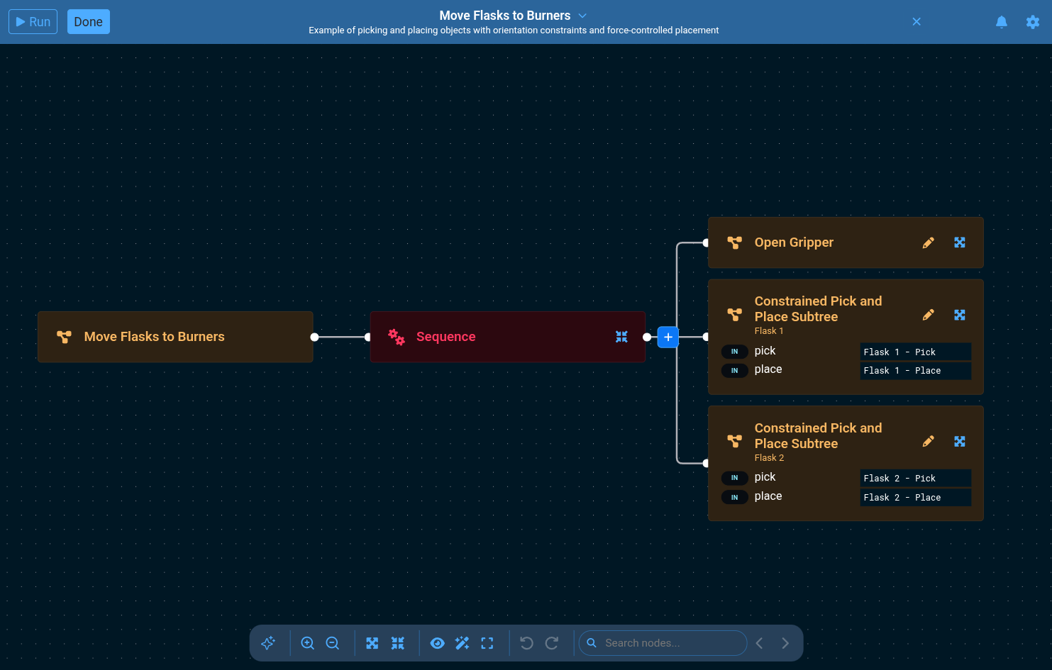Screen dimensions: 1052x670
Task: Click the sparkle AI assistant icon
Action: (x=268, y=643)
